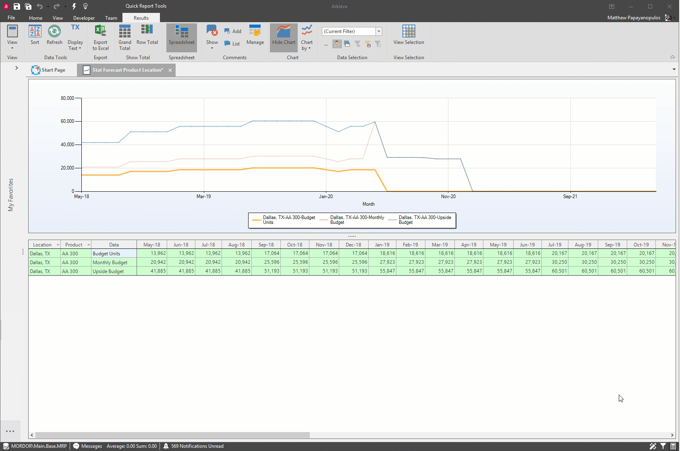Viewport: 680px width, 451px height.
Task: Click the chart/grid splitter handle dots
Action: [352, 236]
